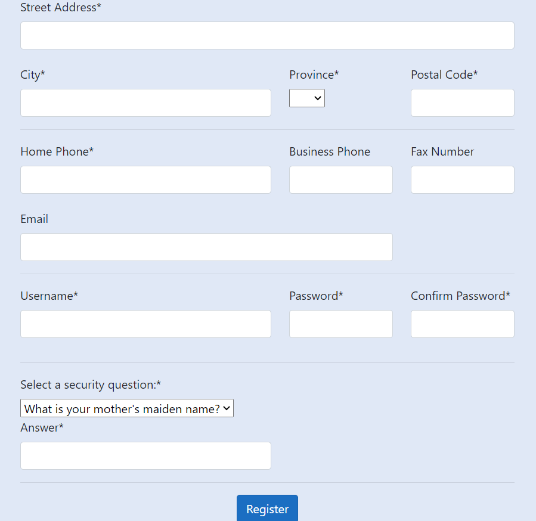Click the Business Phone input field
Image resolution: width=536 pixels, height=521 pixels.
340,179
